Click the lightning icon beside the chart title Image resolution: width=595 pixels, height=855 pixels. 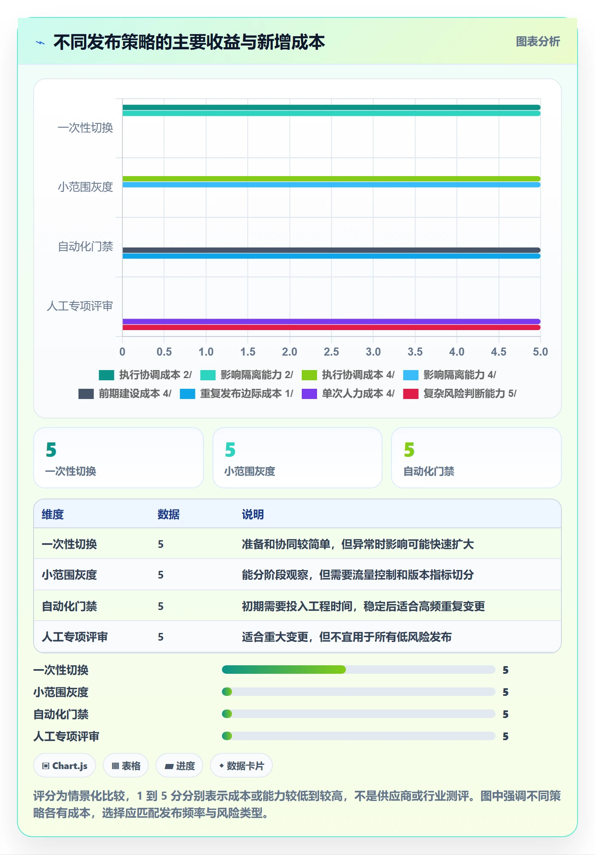point(40,43)
